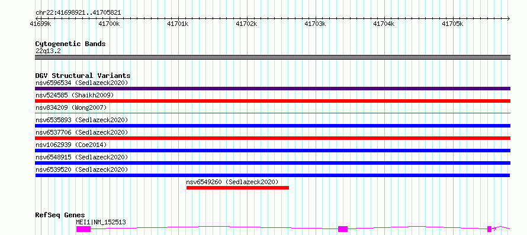527x235 pixels.
Task: Click the 41700k ruler tick label
Action: click(x=109, y=24)
